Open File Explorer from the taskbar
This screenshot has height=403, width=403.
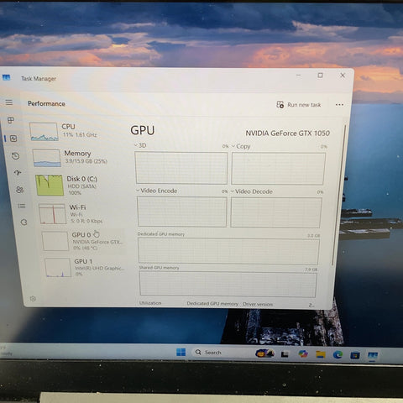(x=321, y=354)
